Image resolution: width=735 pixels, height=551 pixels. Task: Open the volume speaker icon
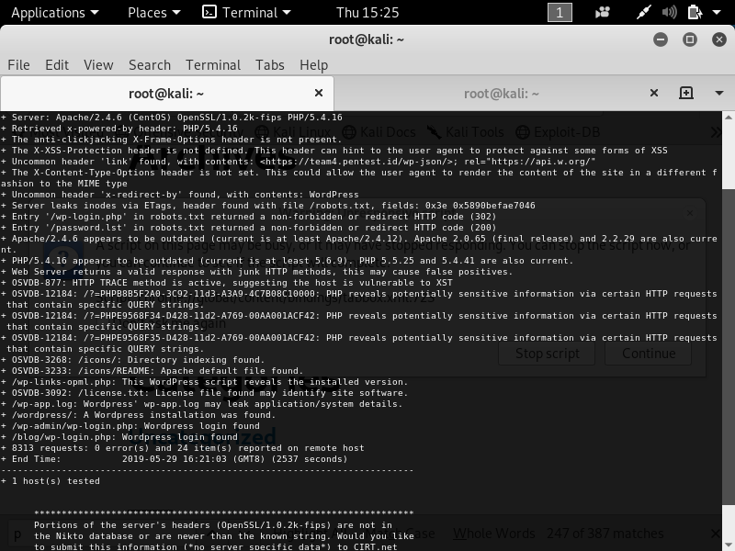pos(669,13)
